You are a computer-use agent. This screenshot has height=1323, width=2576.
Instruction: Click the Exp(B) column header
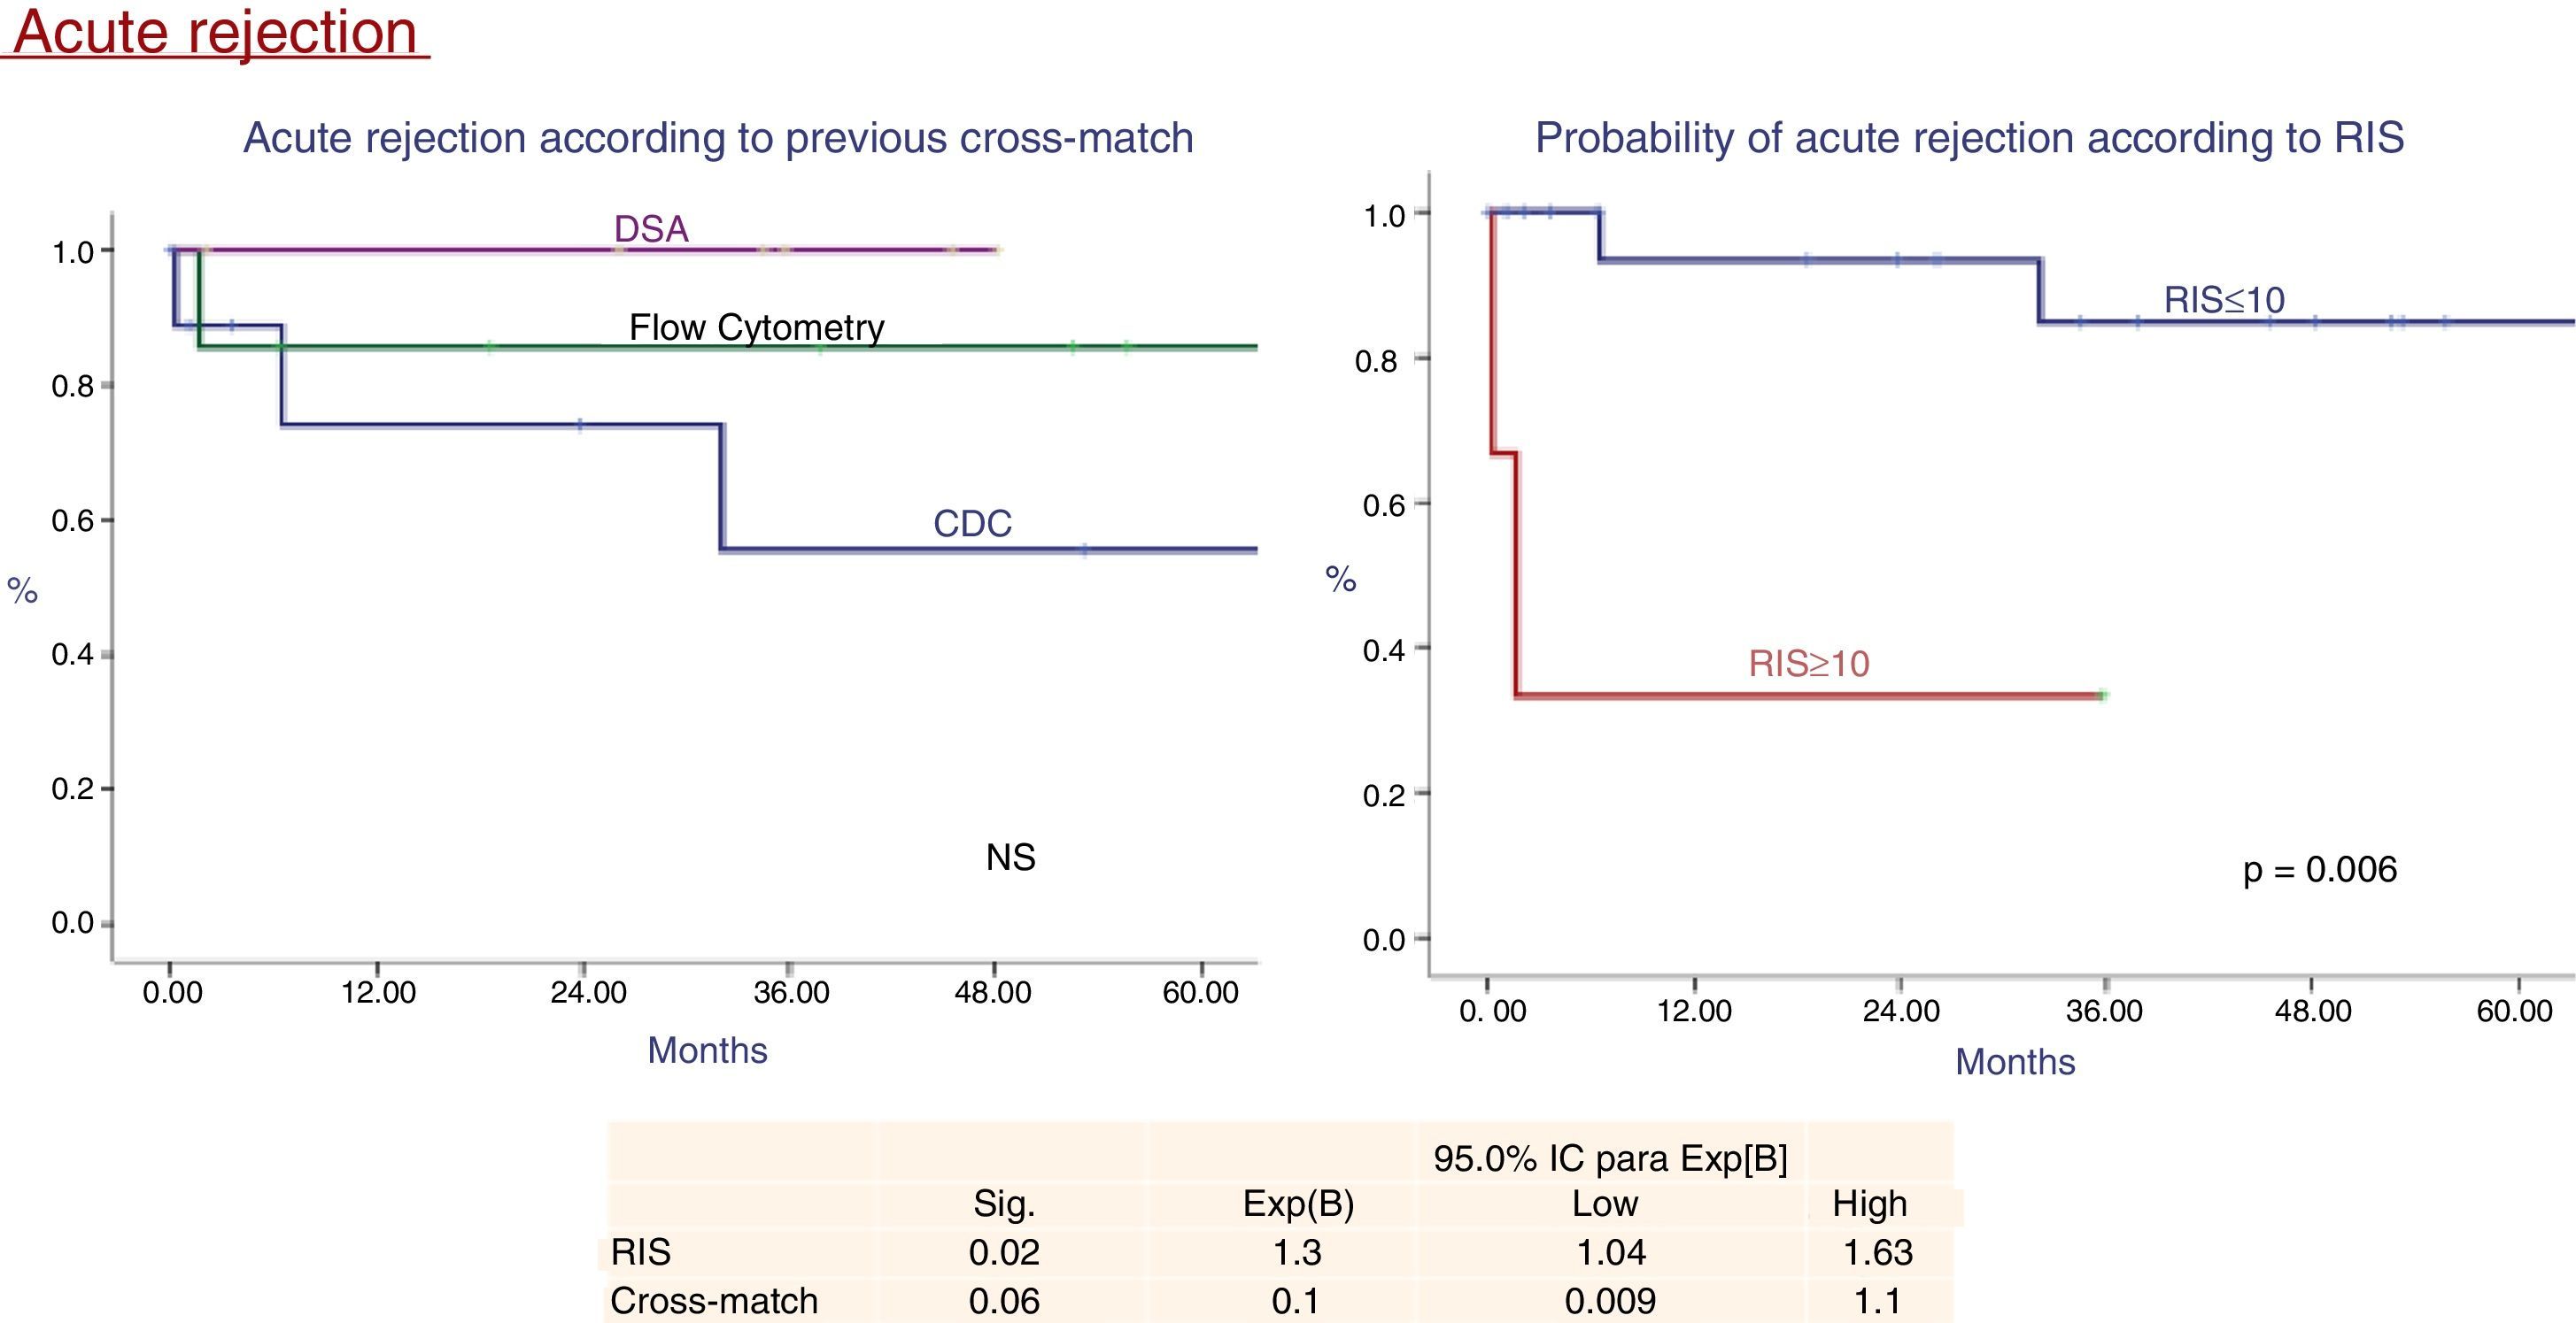click(x=1298, y=1204)
